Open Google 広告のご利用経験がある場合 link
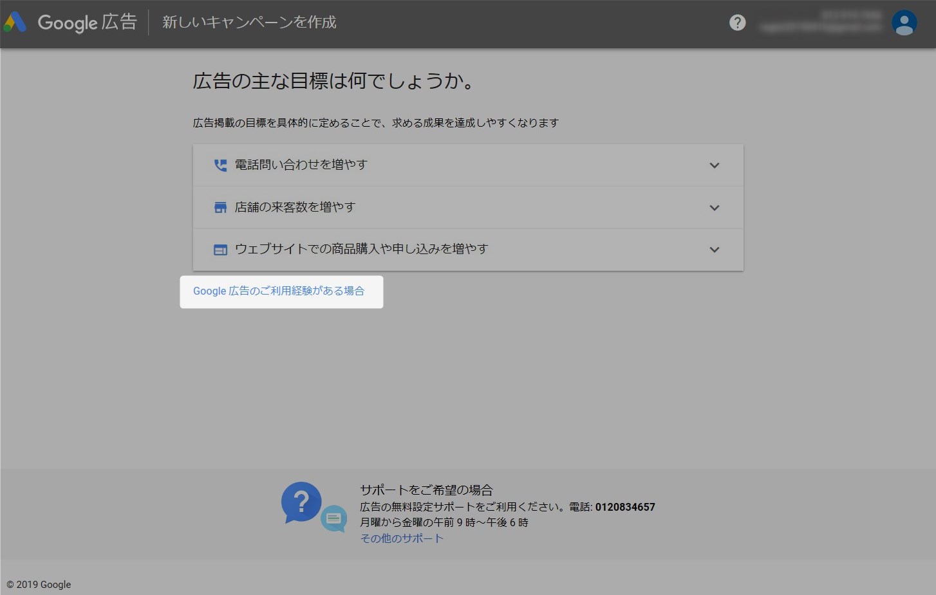 pyautogui.click(x=279, y=291)
